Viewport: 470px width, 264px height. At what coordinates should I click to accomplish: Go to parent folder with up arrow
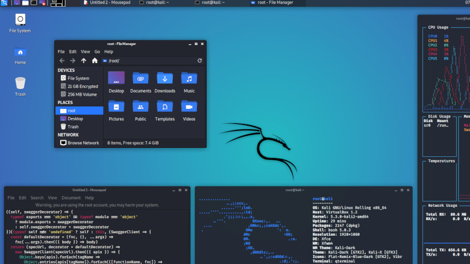coord(84,61)
